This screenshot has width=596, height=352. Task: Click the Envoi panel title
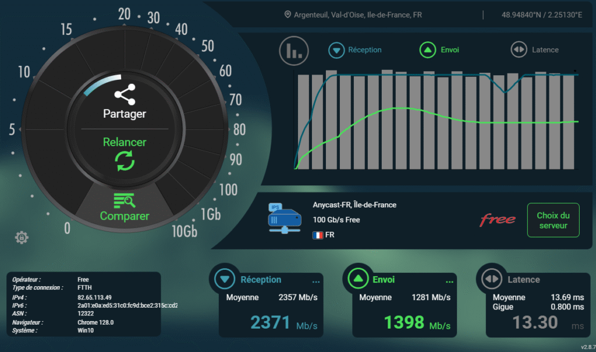[x=384, y=280]
